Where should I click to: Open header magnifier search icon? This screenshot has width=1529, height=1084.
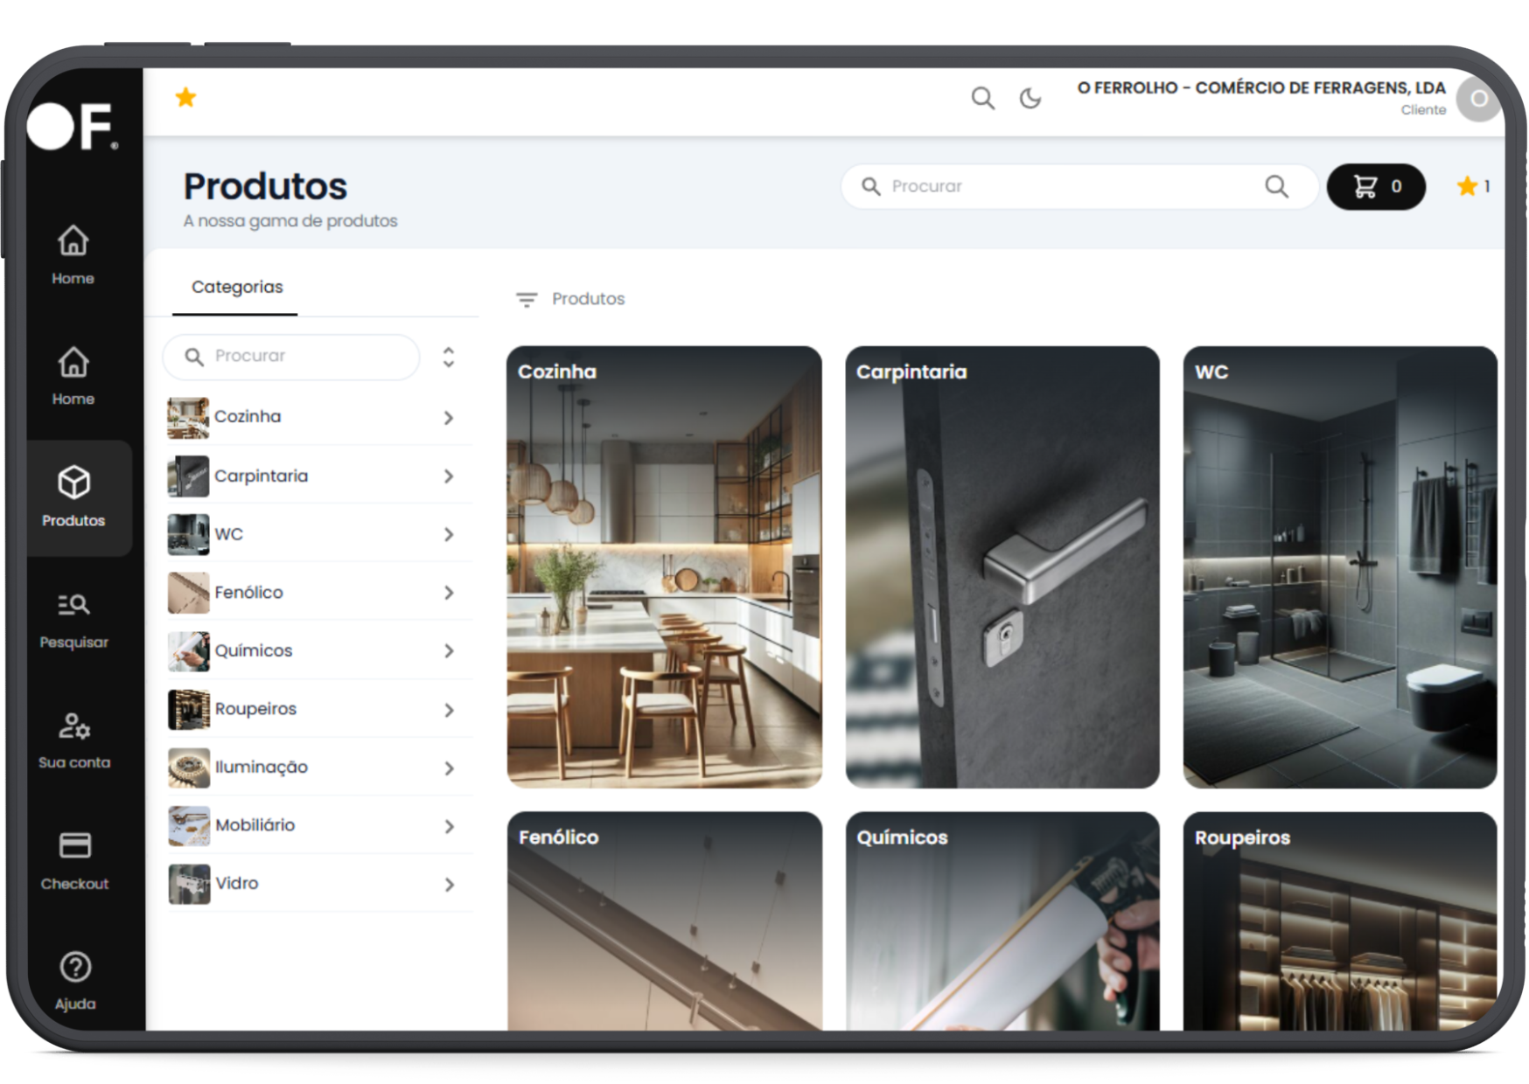pos(982,98)
